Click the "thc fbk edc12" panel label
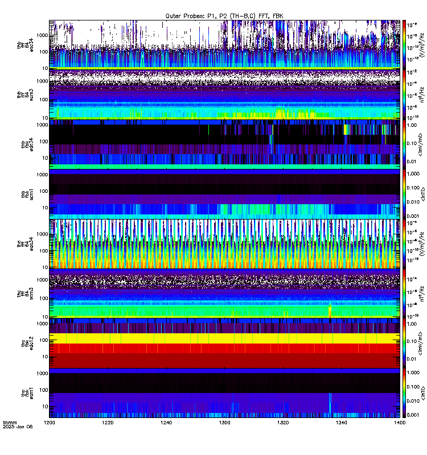This screenshot has width=427, height=455. [27, 343]
